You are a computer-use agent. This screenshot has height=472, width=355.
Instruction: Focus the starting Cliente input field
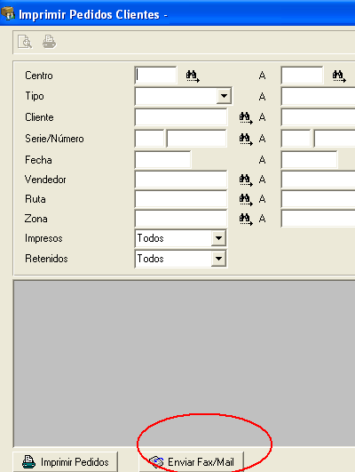[x=181, y=117]
